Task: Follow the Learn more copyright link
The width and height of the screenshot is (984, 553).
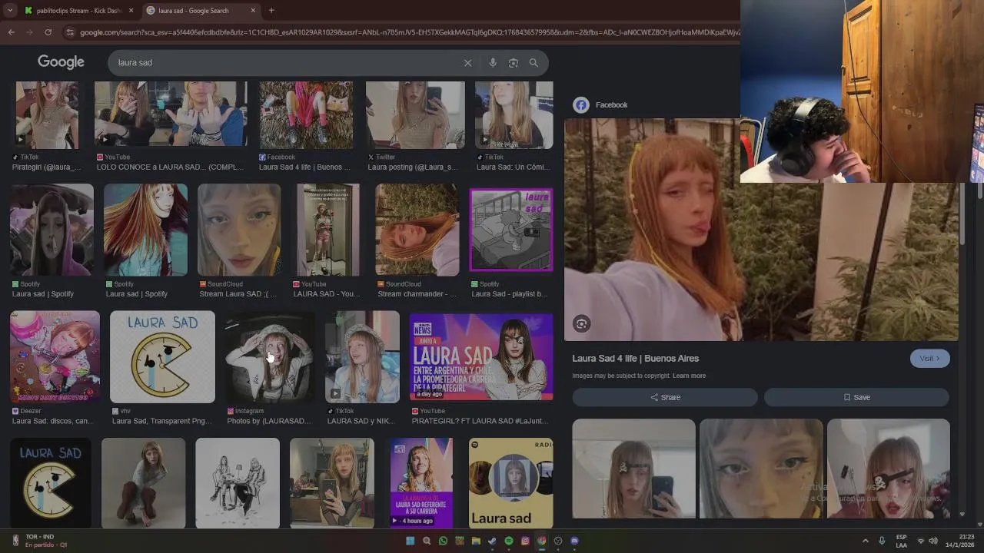Action: [x=689, y=376]
